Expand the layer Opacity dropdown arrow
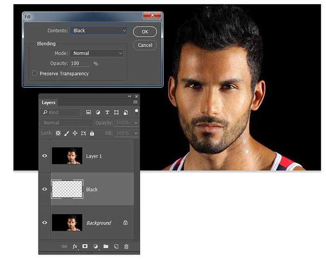Screen dimensions: 326x260 (x=136, y=123)
